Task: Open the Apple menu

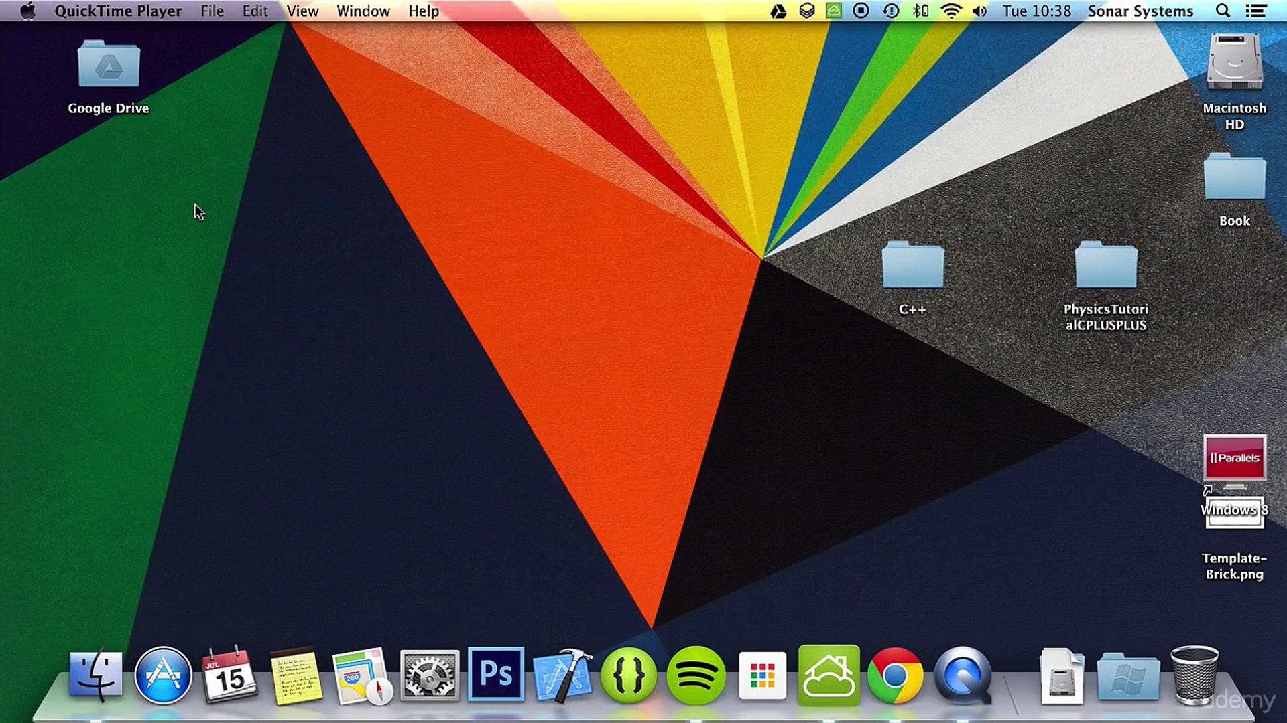Action: tap(27, 11)
